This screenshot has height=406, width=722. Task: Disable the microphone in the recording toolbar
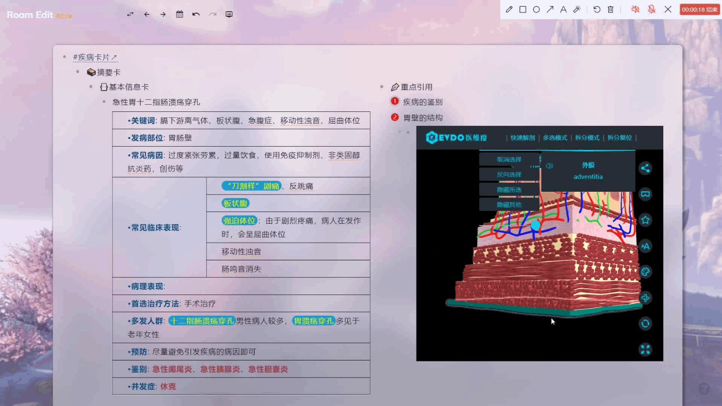coord(651,9)
